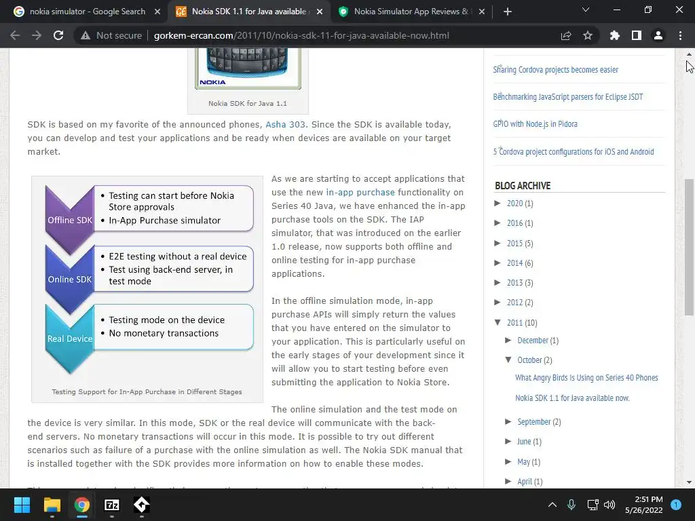Open the tab search chevron
This screenshot has height=521, width=695.
[586, 9]
